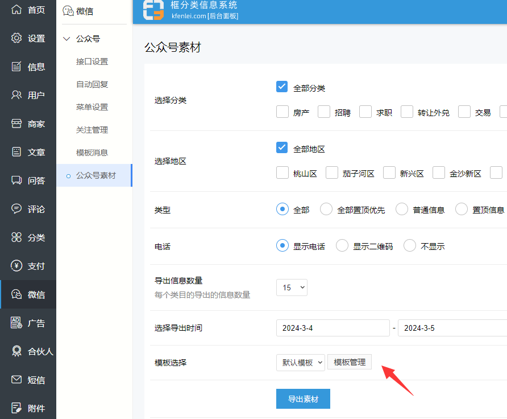Click the SMS envelope icon
The image size is (507, 419).
16,380
